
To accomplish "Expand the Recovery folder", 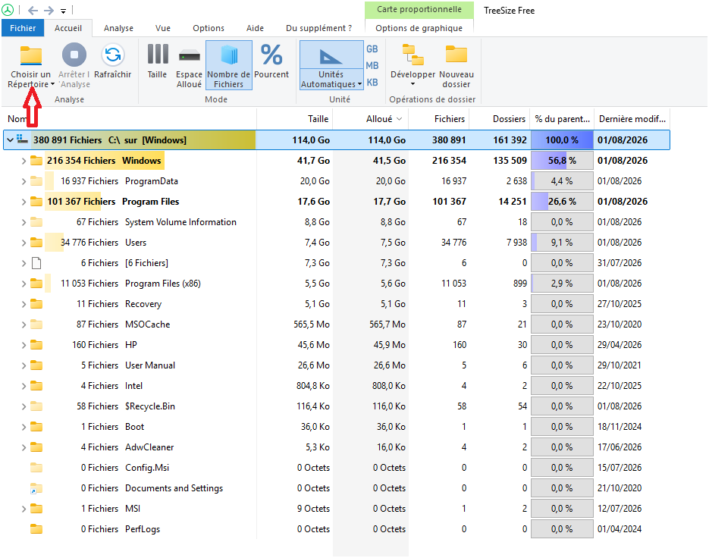I will click(x=24, y=304).
